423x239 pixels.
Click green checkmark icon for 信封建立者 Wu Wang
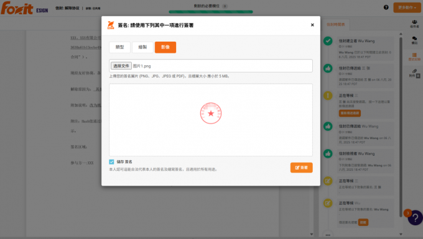[328, 41]
